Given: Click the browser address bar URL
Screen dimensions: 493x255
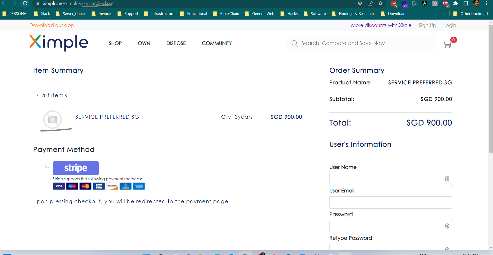Looking at the screenshot, I should pyautogui.click(x=78, y=3).
